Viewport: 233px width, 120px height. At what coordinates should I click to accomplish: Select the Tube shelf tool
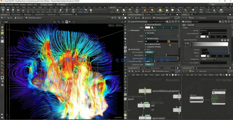pyautogui.click(x=13, y=11)
